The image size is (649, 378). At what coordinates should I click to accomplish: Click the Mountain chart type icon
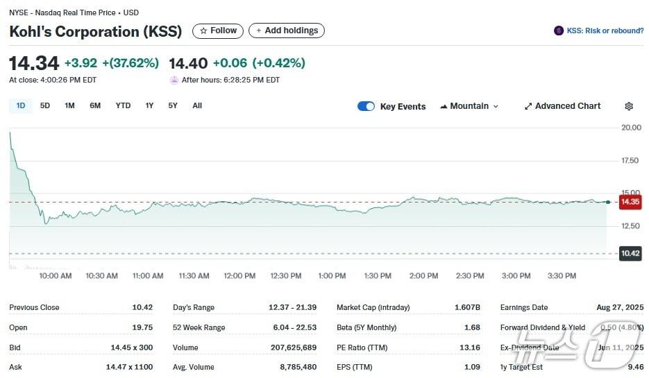(x=444, y=106)
